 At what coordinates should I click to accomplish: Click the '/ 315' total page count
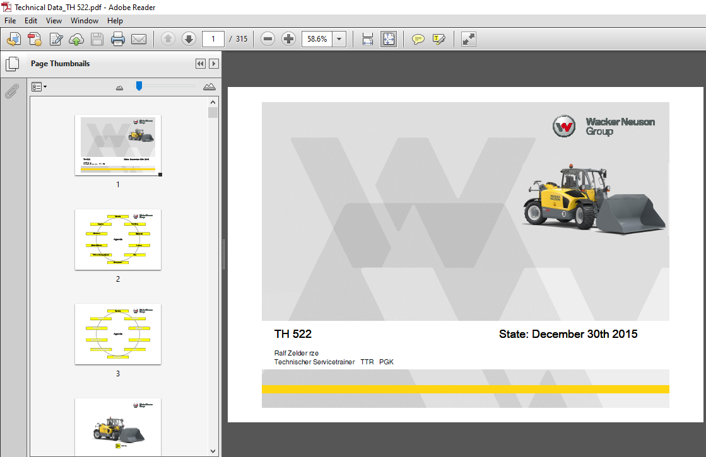(238, 39)
